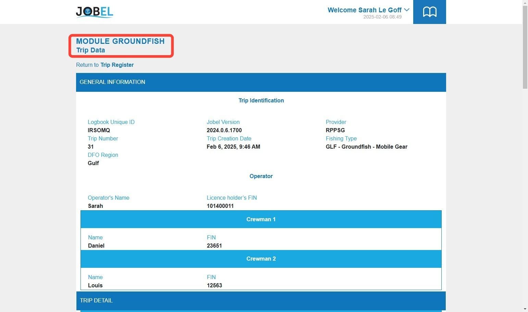Return to the Trip Register link
528x312 pixels.
(117, 65)
